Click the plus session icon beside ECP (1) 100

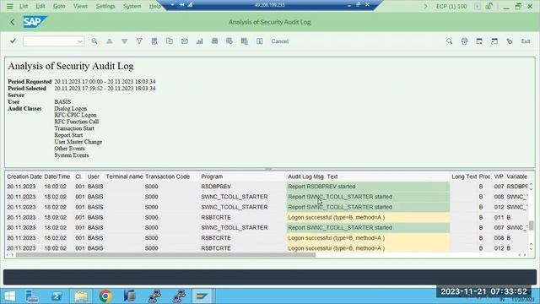click(x=478, y=6)
